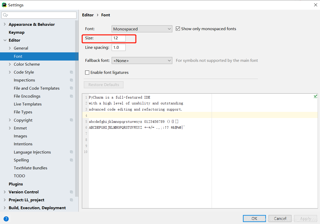320x224 pixels.
Task: Click the help question mark icon
Action: click(x=6, y=219)
